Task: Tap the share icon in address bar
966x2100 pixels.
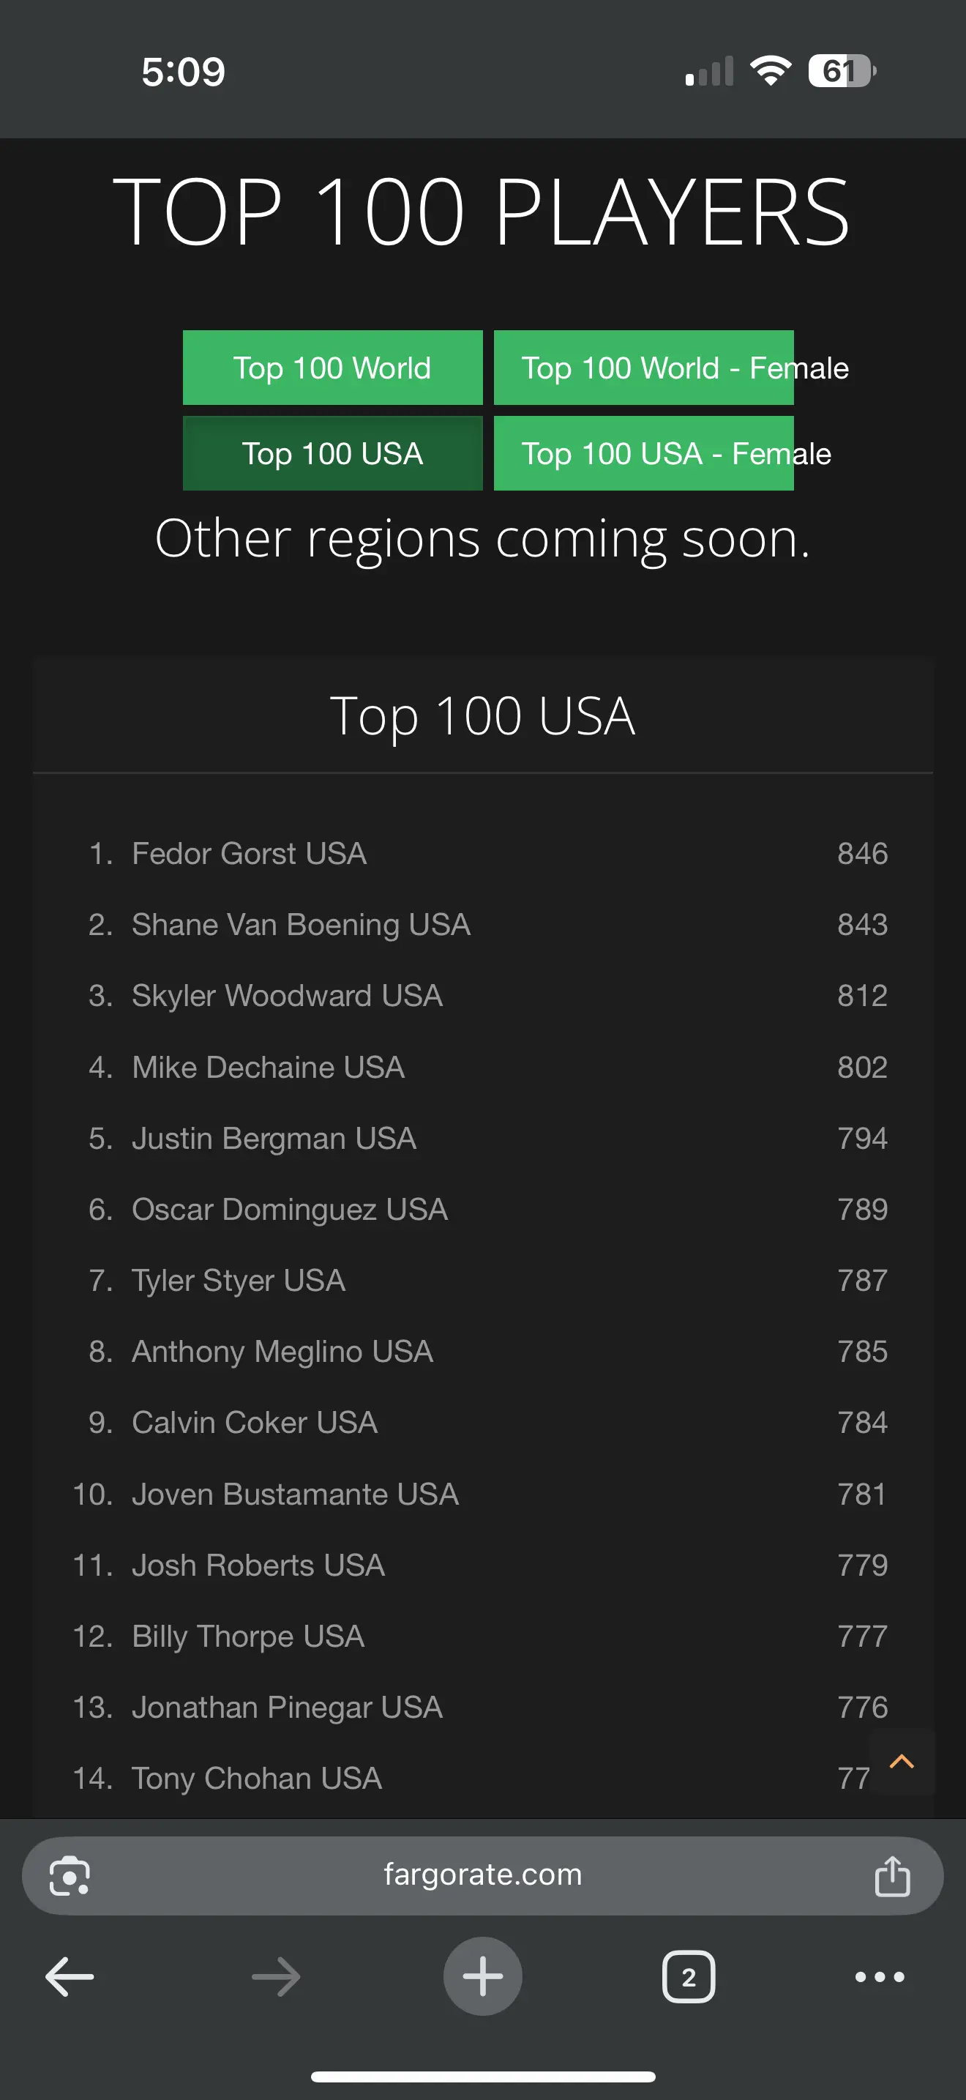Action: pos(892,1876)
